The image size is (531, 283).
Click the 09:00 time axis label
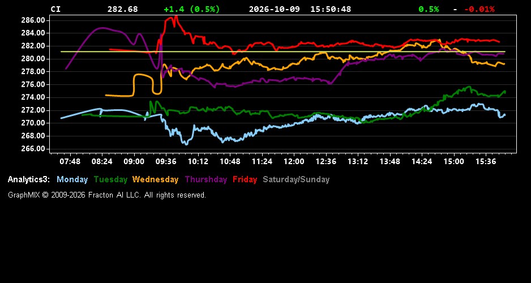pos(134,162)
